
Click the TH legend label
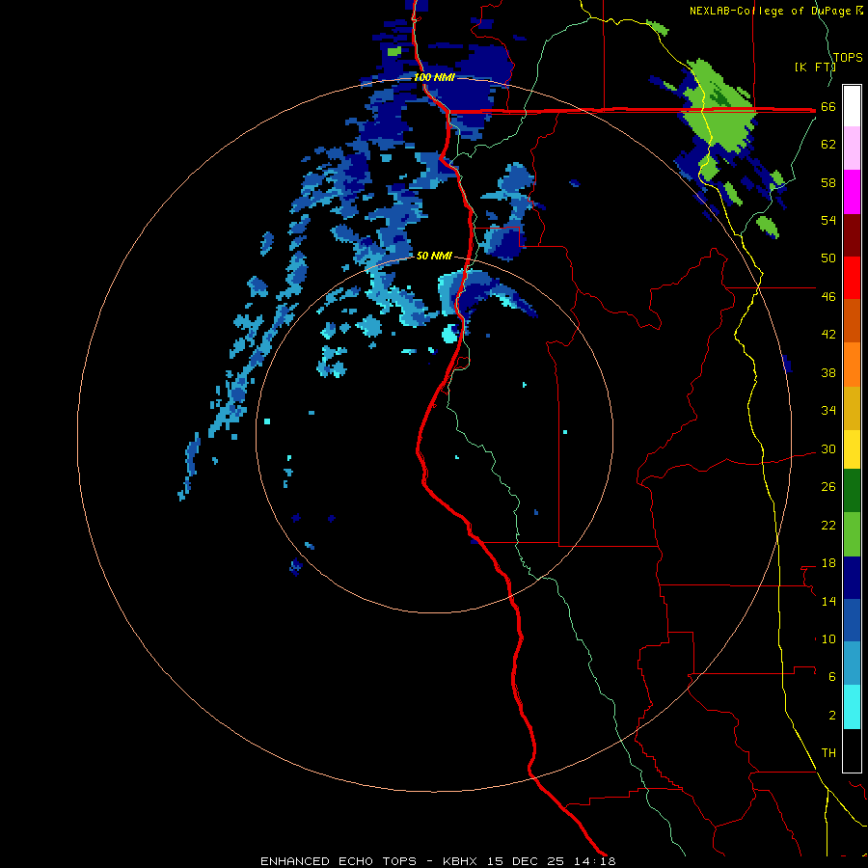pos(828,753)
